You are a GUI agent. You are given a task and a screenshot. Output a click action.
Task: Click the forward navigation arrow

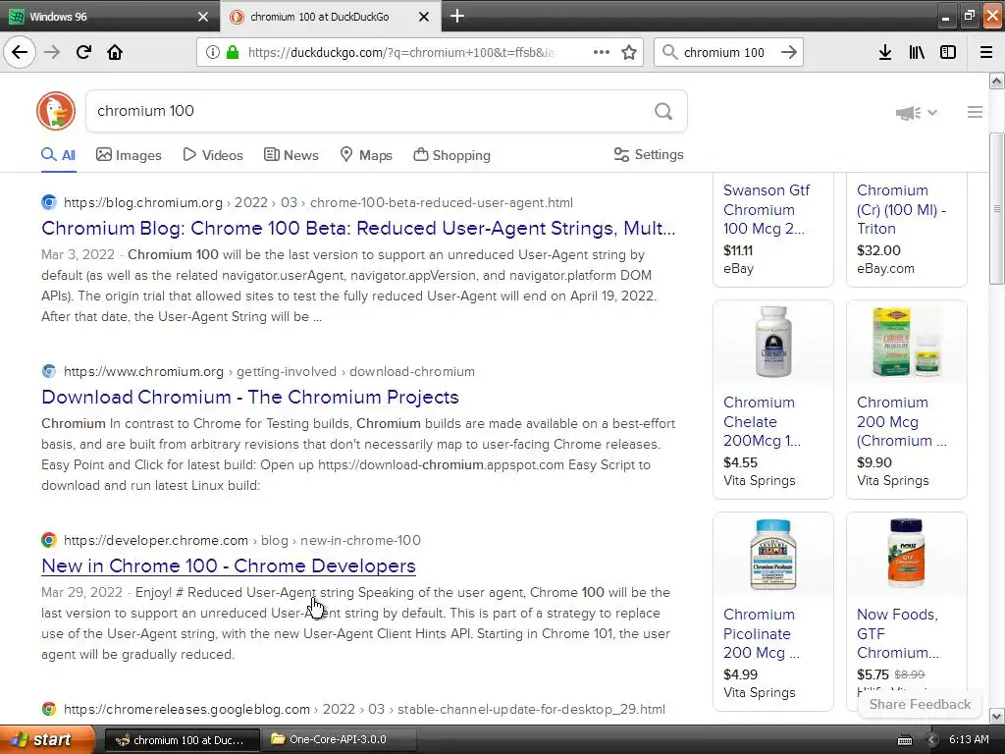(x=52, y=52)
